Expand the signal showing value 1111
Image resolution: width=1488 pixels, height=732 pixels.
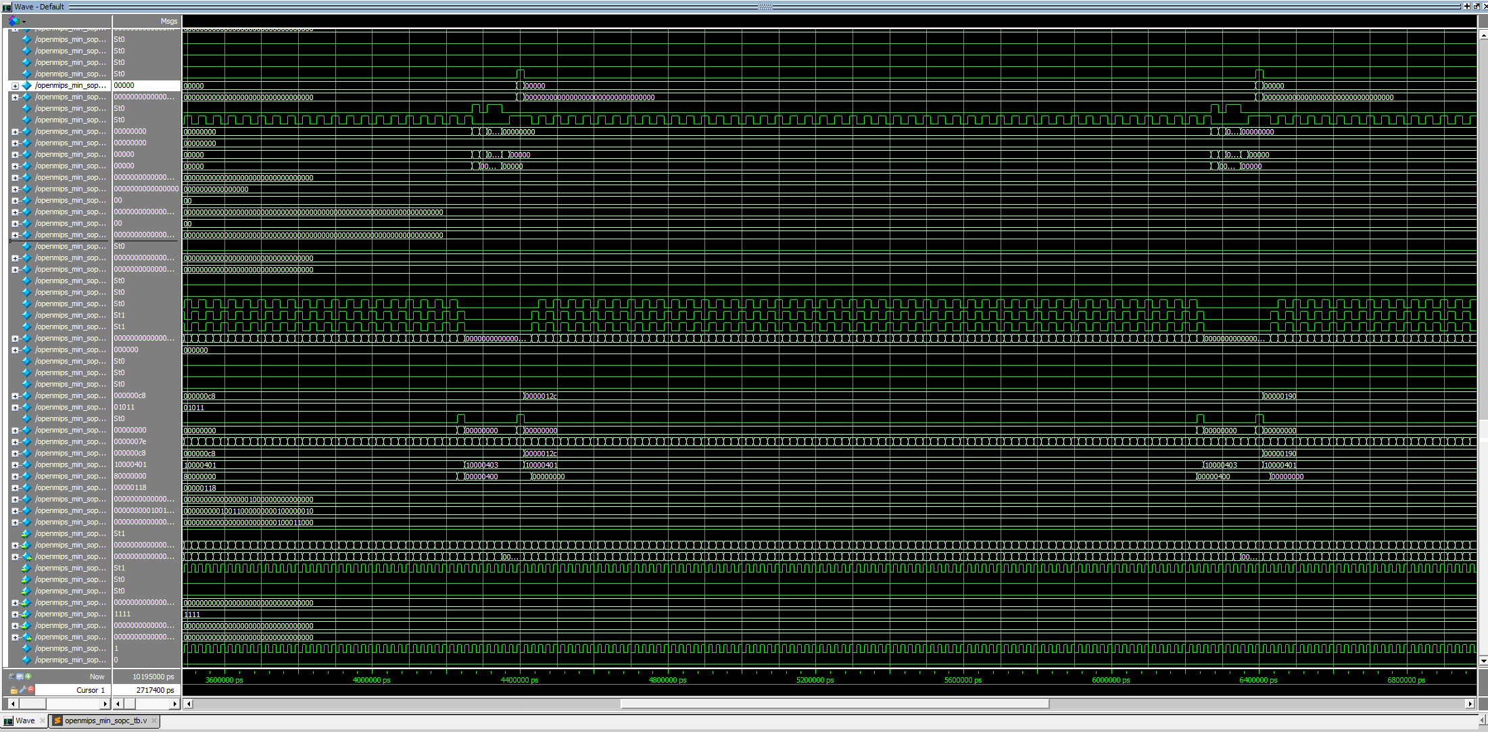15,614
